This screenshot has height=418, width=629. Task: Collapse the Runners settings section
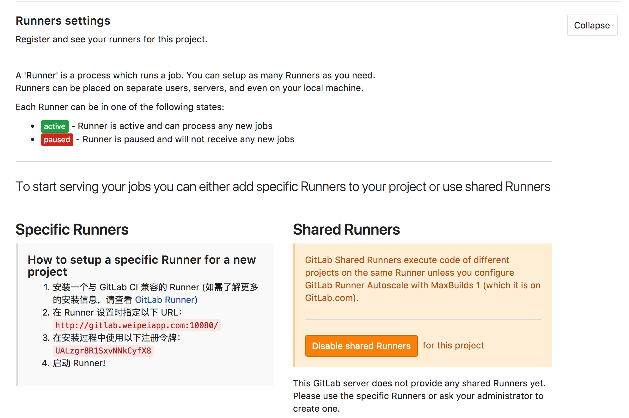pyautogui.click(x=592, y=25)
